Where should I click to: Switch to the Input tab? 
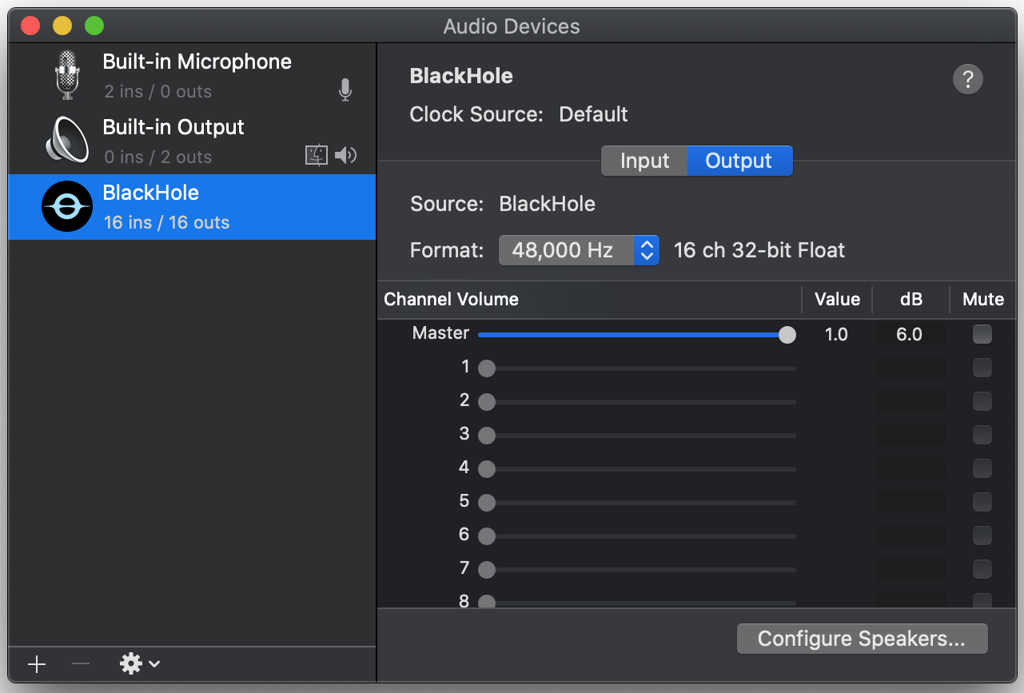coord(644,161)
